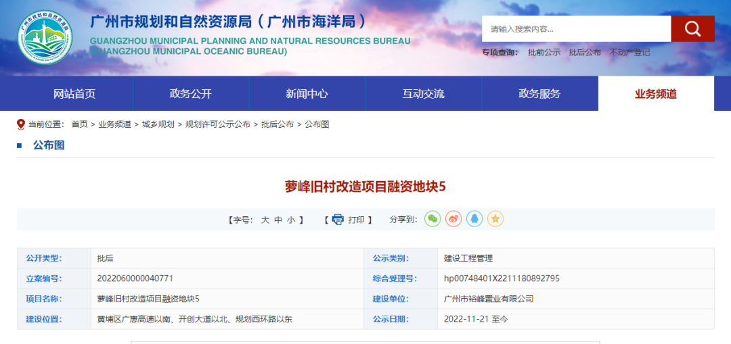Image resolution: width=731 pixels, height=344 pixels.
Task: Set font size to 中
Action: 278,220
